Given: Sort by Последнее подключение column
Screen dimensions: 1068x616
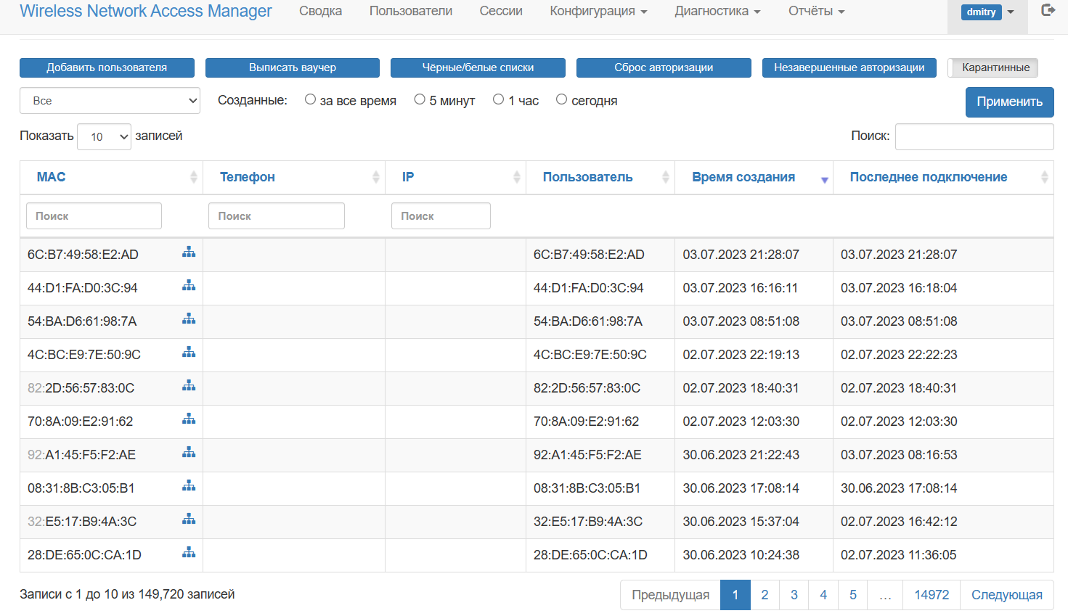Looking at the screenshot, I should (943, 177).
